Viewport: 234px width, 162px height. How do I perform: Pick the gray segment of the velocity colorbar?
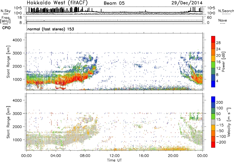[213, 122]
